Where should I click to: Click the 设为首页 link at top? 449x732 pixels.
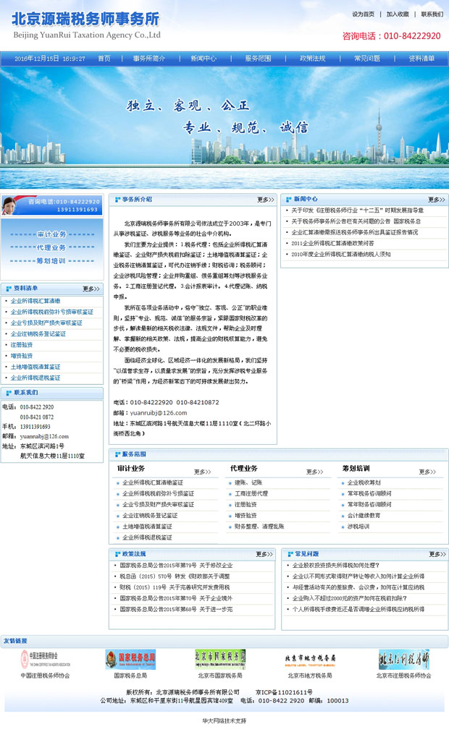click(364, 14)
